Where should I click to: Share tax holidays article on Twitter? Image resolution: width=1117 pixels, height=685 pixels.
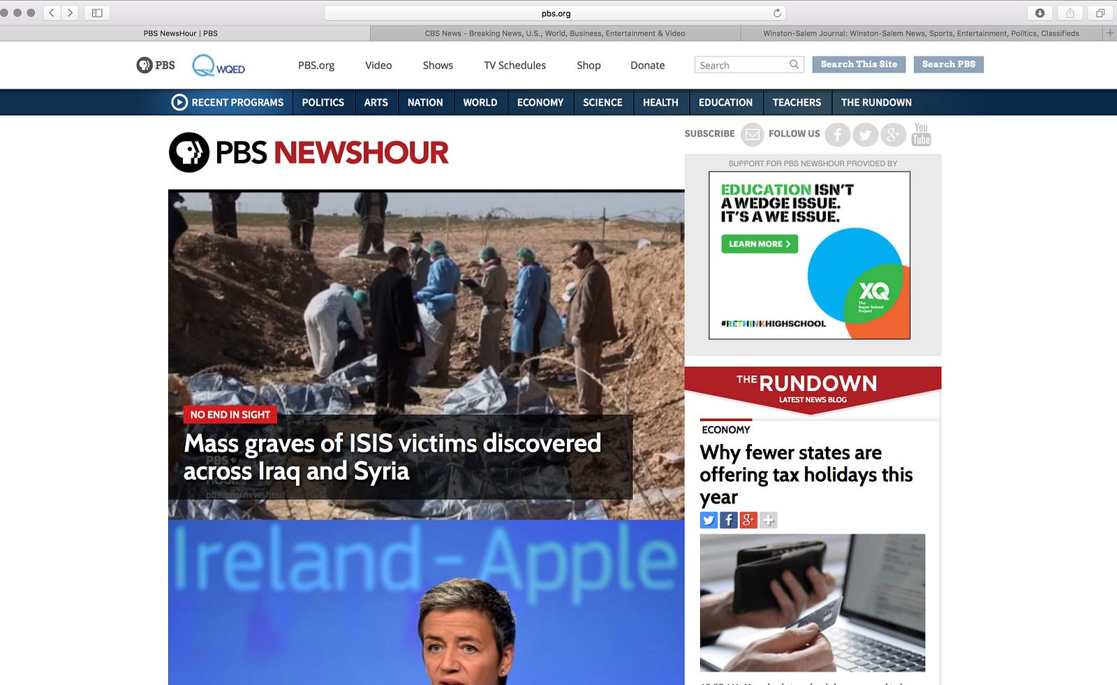tap(709, 520)
